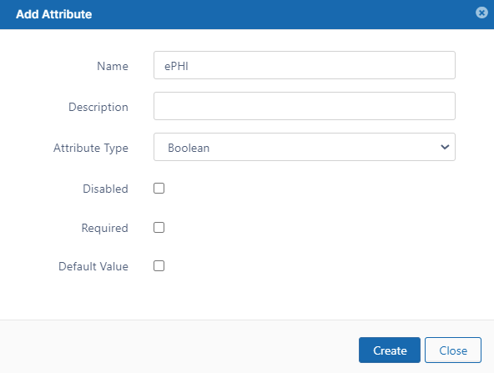
Task: Click the Close button in the footer
Action: [453, 350]
